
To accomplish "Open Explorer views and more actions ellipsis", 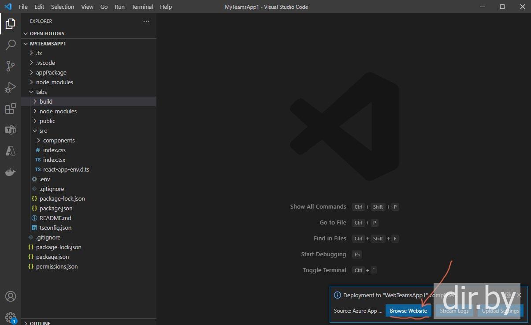I will pyautogui.click(x=146, y=21).
